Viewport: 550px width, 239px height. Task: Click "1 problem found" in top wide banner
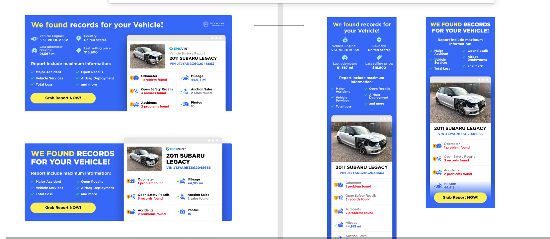click(x=154, y=80)
